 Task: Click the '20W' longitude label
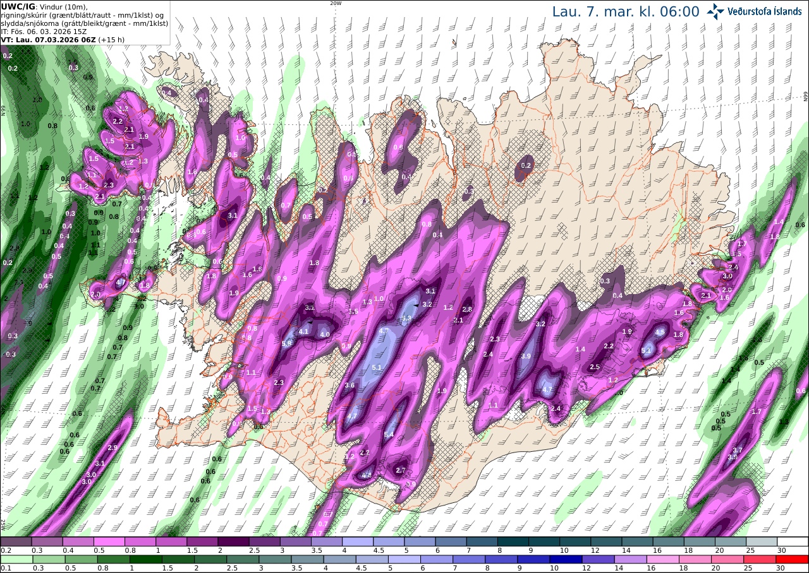(x=336, y=3)
